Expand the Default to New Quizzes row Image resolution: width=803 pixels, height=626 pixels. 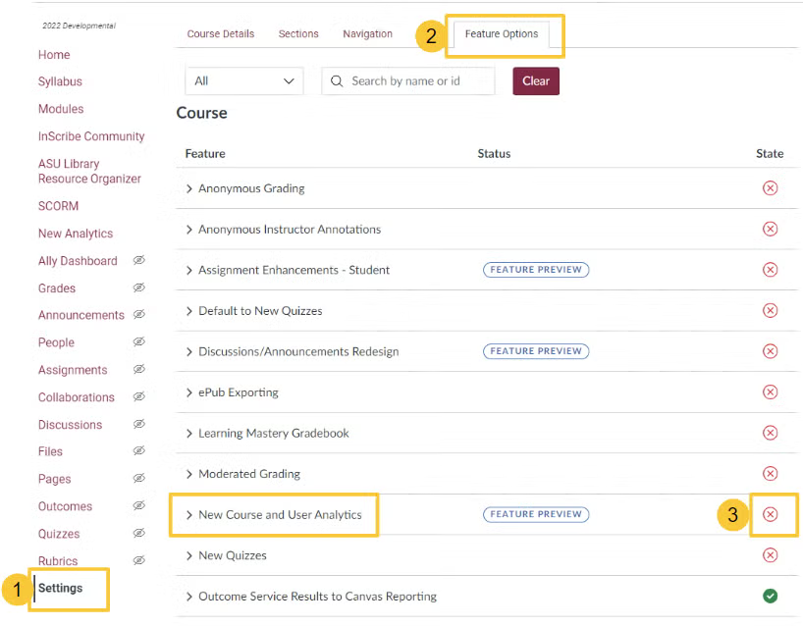(189, 311)
